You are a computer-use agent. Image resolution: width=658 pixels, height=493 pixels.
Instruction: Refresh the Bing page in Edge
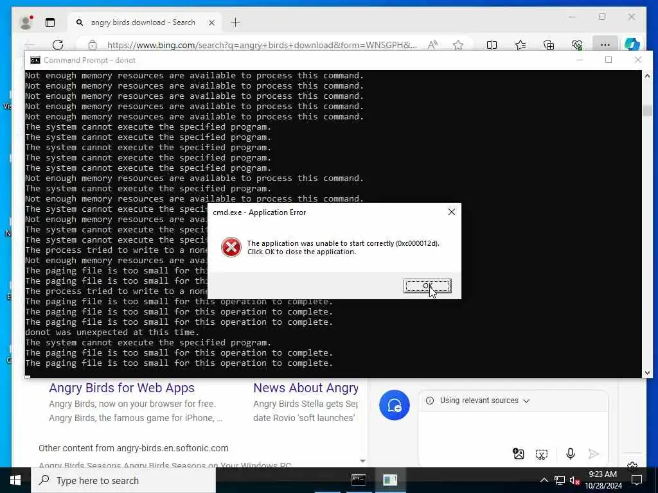[58, 45]
